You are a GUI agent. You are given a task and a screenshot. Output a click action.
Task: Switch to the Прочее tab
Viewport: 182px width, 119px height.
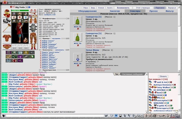[x=153, y=11]
